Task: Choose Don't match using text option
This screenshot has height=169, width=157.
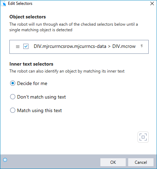Action: point(13,97)
